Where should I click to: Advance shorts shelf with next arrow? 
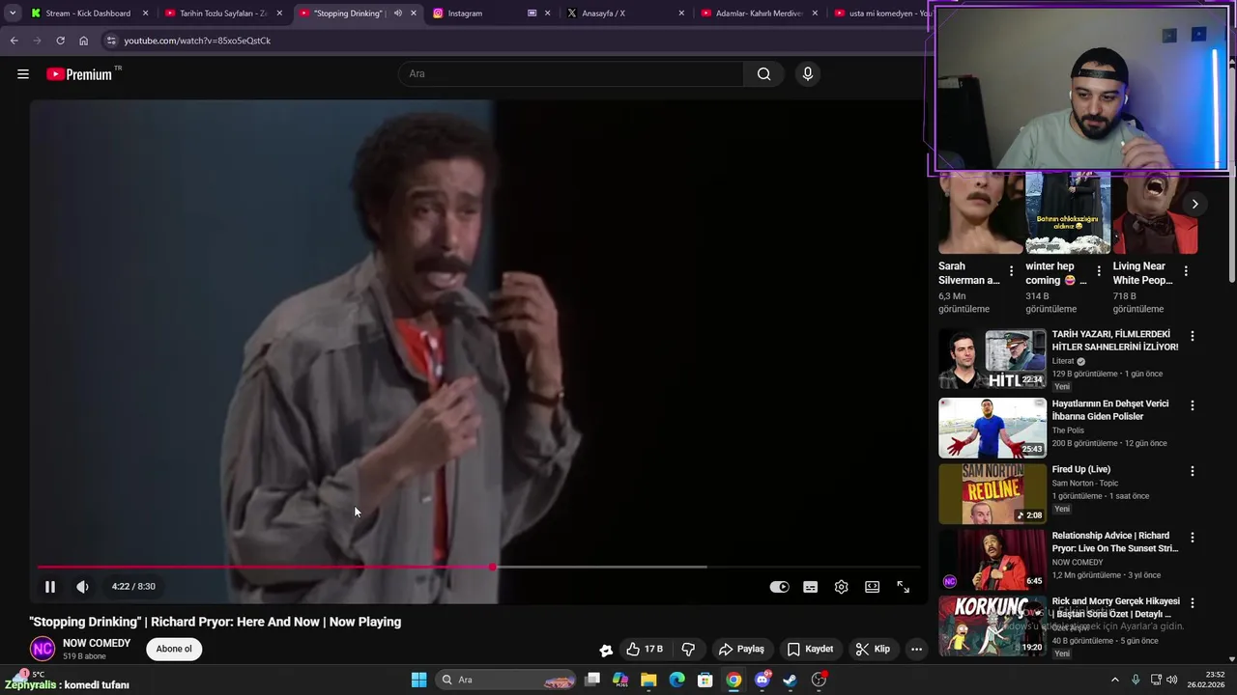coord(1194,205)
